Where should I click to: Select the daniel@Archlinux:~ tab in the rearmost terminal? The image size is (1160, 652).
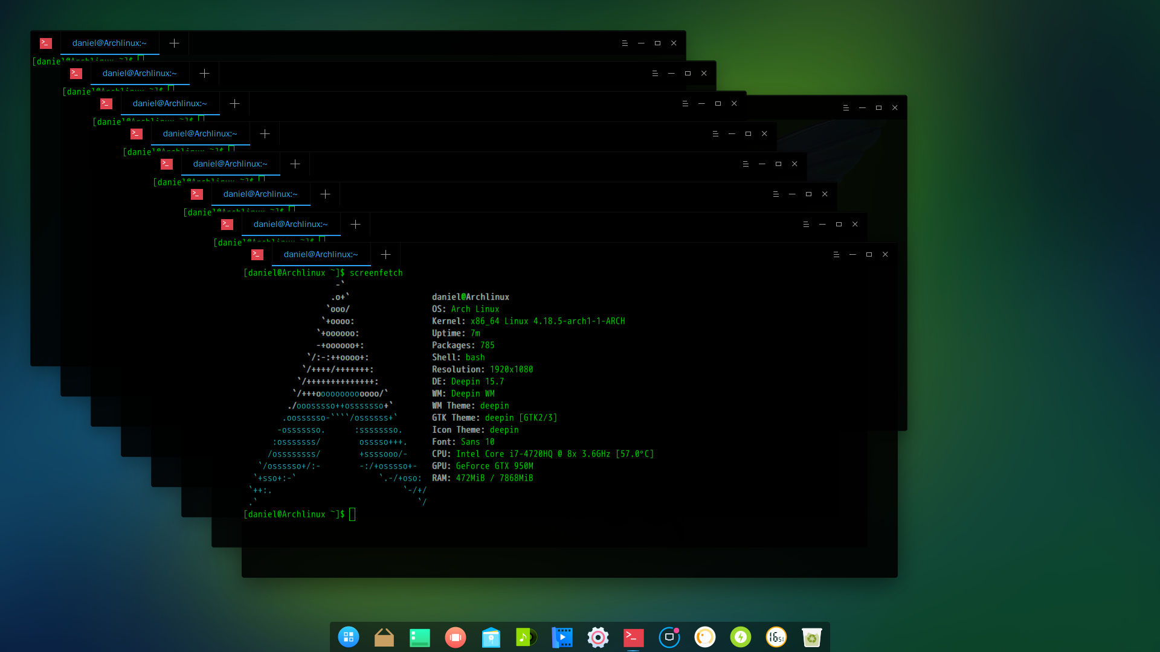point(109,43)
